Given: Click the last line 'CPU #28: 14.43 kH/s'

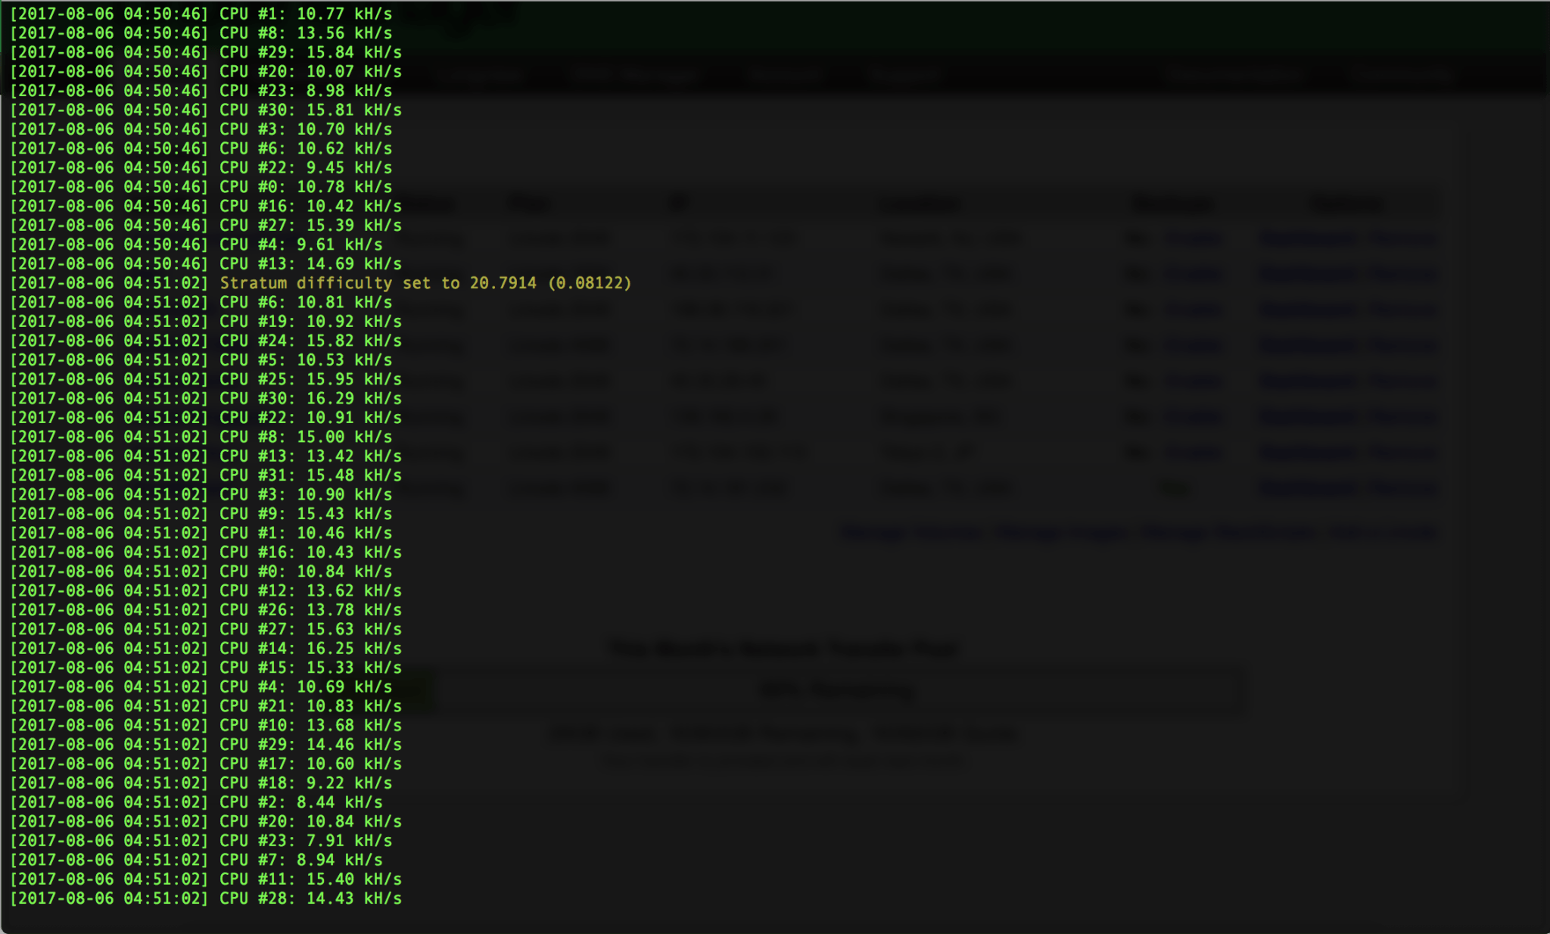Looking at the screenshot, I should [205, 898].
